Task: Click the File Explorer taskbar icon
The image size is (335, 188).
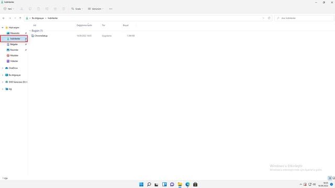Action: [180, 184]
